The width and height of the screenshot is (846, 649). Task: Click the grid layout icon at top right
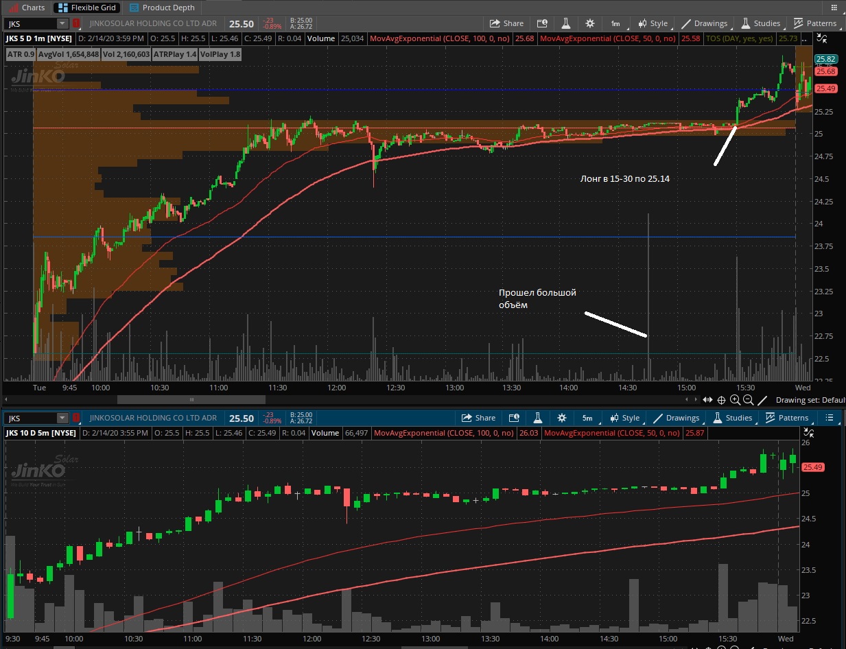click(835, 8)
